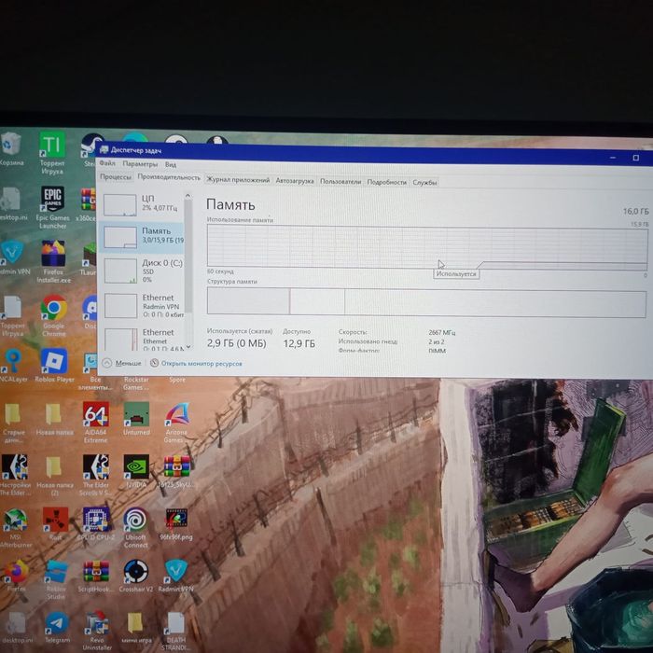This screenshot has width=653, height=653.
Task: Launch Telegram from the desktop
Action: click(x=57, y=627)
